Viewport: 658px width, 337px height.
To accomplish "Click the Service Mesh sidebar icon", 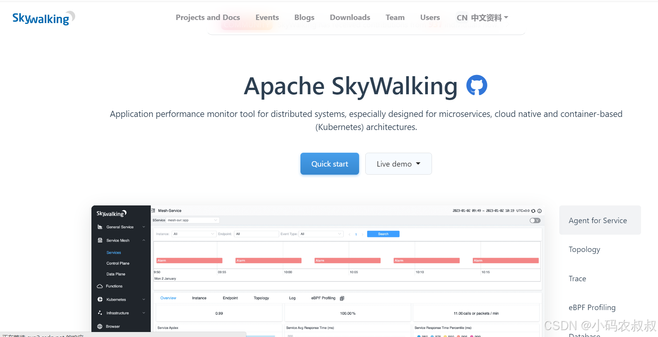I will pyautogui.click(x=100, y=240).
